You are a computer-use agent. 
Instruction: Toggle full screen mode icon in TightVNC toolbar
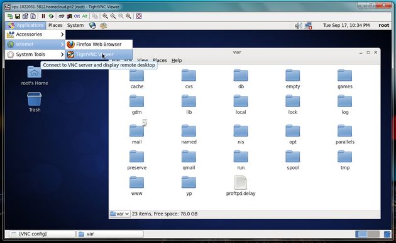139,16
